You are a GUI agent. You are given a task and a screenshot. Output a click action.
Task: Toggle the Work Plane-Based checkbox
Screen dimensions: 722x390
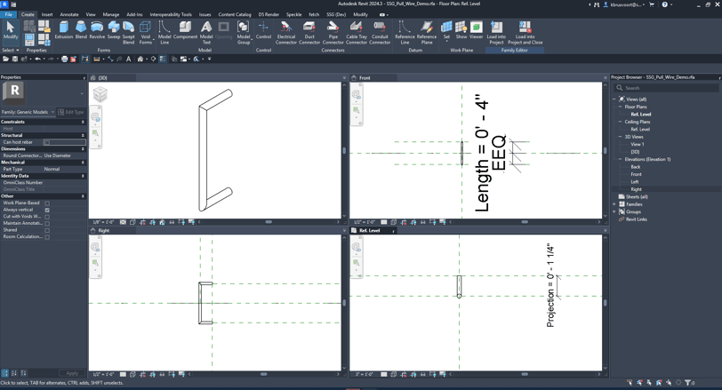47,203
